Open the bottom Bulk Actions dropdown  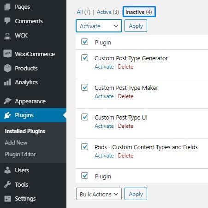99,194
